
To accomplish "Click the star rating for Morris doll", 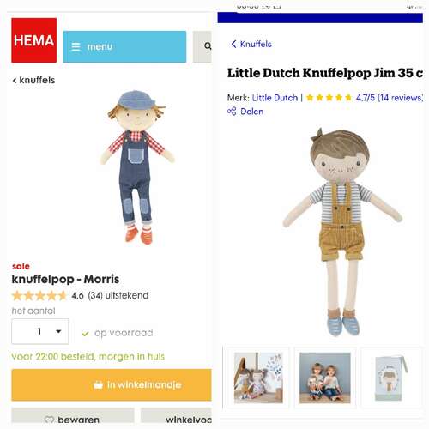I will click(39, 295).
